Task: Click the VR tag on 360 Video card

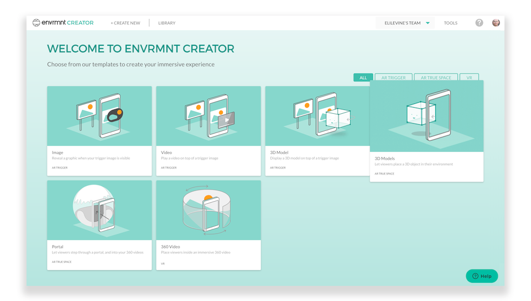Action: point(163,263)
